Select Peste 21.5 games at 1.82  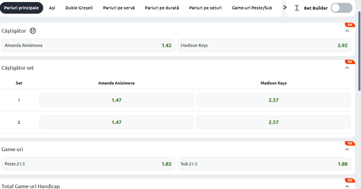coord(88,164)
